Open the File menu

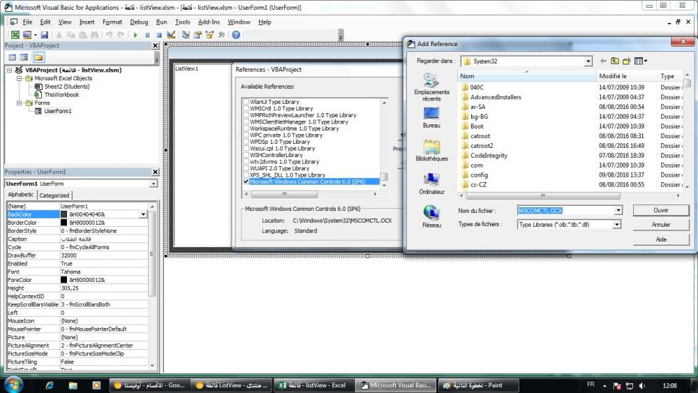(x=27, y=22)
